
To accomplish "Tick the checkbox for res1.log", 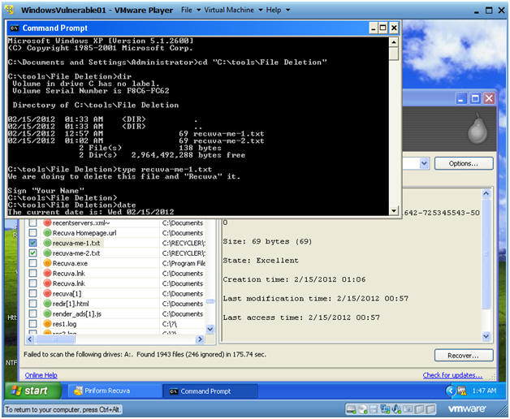I will (x=32, y=324).
